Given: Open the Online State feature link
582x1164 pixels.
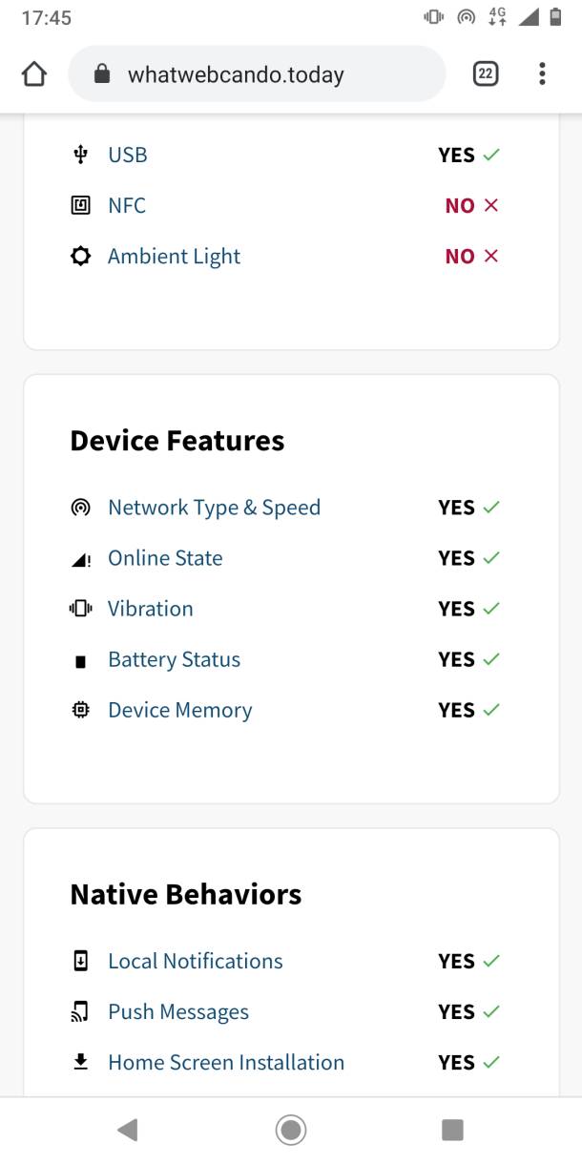Looking at the screenshot, I should [164, 557].
